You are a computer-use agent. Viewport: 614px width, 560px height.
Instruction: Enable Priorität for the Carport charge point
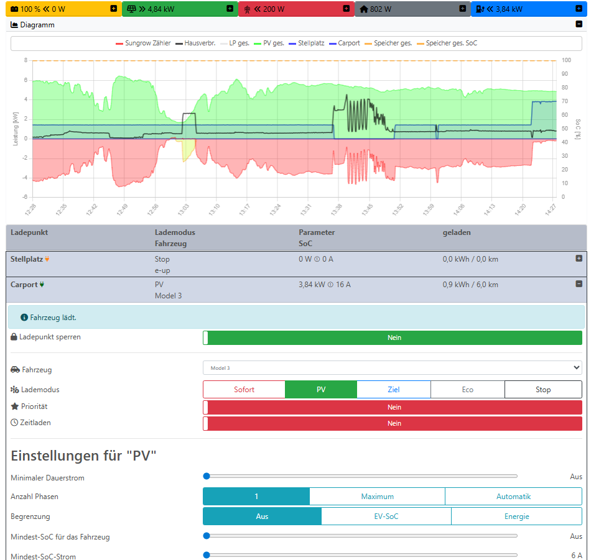click(x=393, y=407)
